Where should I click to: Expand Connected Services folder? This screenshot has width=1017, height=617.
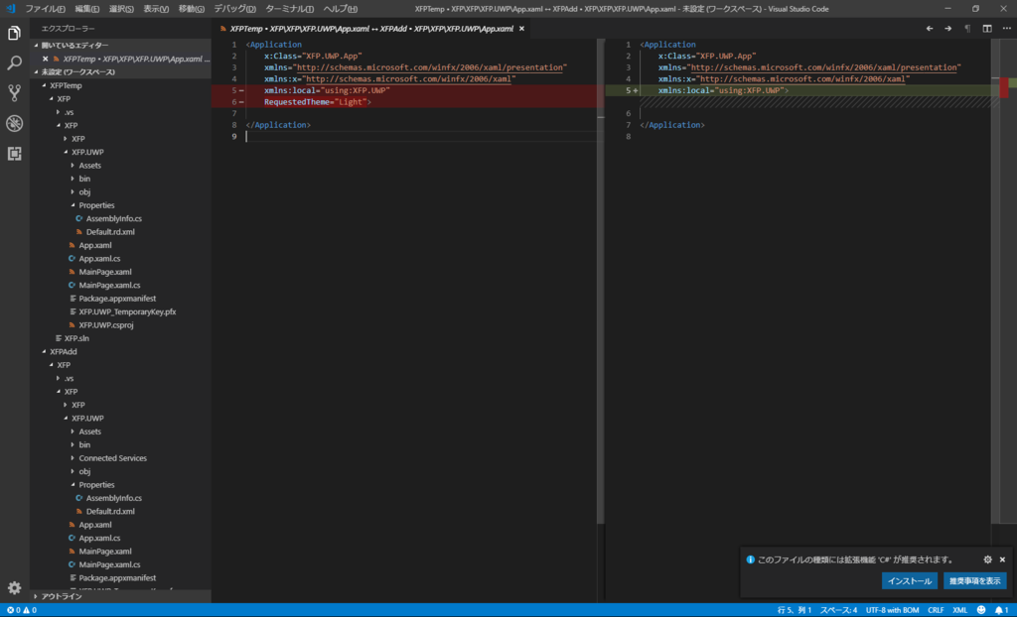120,458
